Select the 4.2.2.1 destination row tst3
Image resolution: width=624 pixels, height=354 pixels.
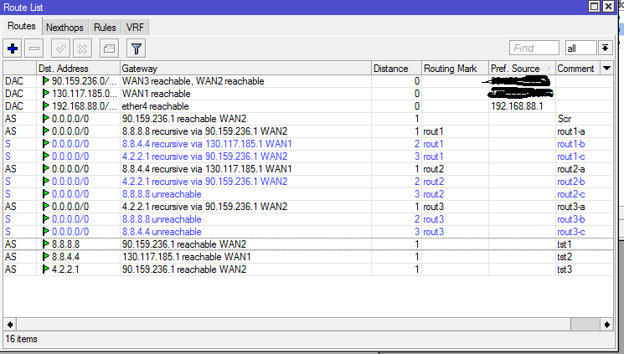click(308, 269)
